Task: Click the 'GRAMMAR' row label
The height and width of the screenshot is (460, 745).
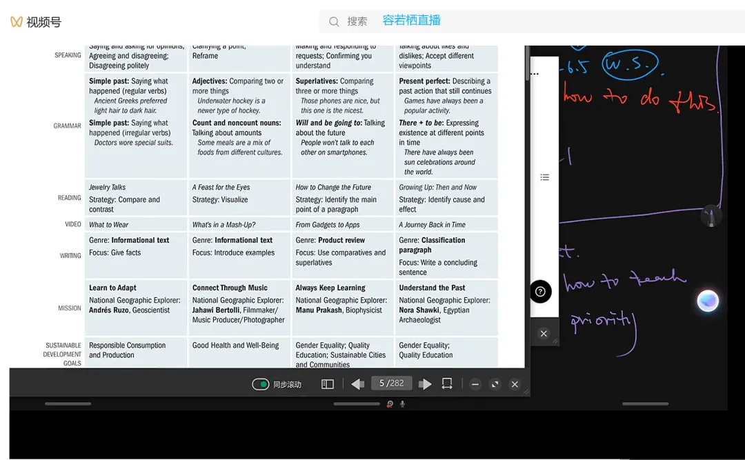Action: coord(67,126)
